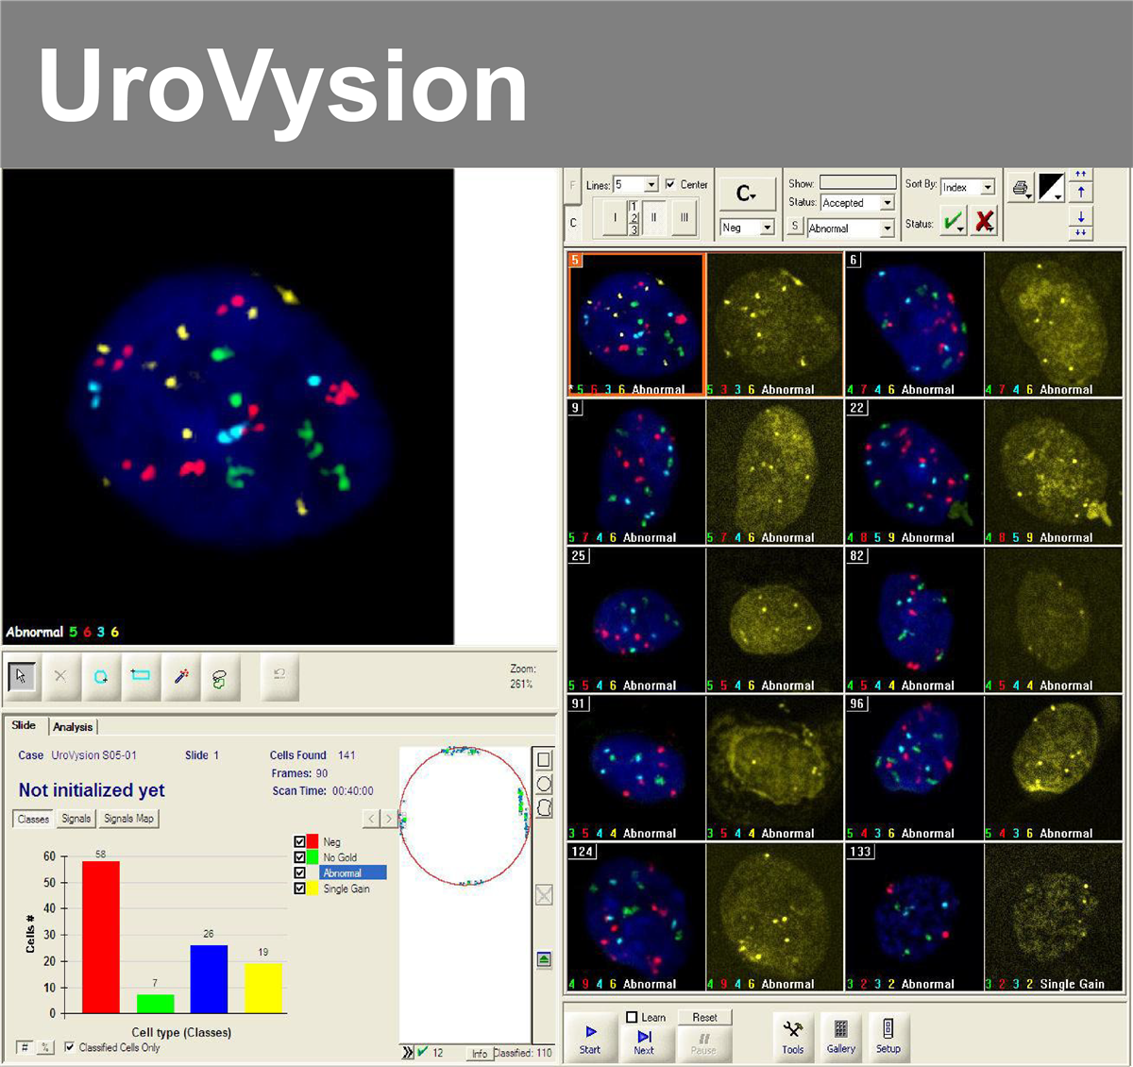The width and height of the screenshot is (1133, 1067).
Task: Click the green No Gold color swatch
Action: pos(313,857)
